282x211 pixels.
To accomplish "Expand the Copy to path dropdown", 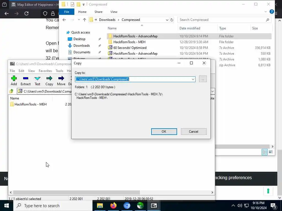I will 193,79.
